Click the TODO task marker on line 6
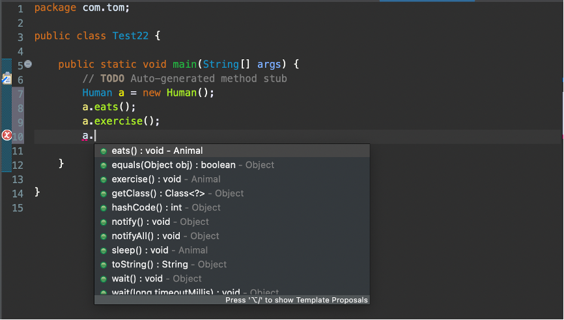Image resolution: width=564 pixels, height=320 pixels. (x=7, y=78)
